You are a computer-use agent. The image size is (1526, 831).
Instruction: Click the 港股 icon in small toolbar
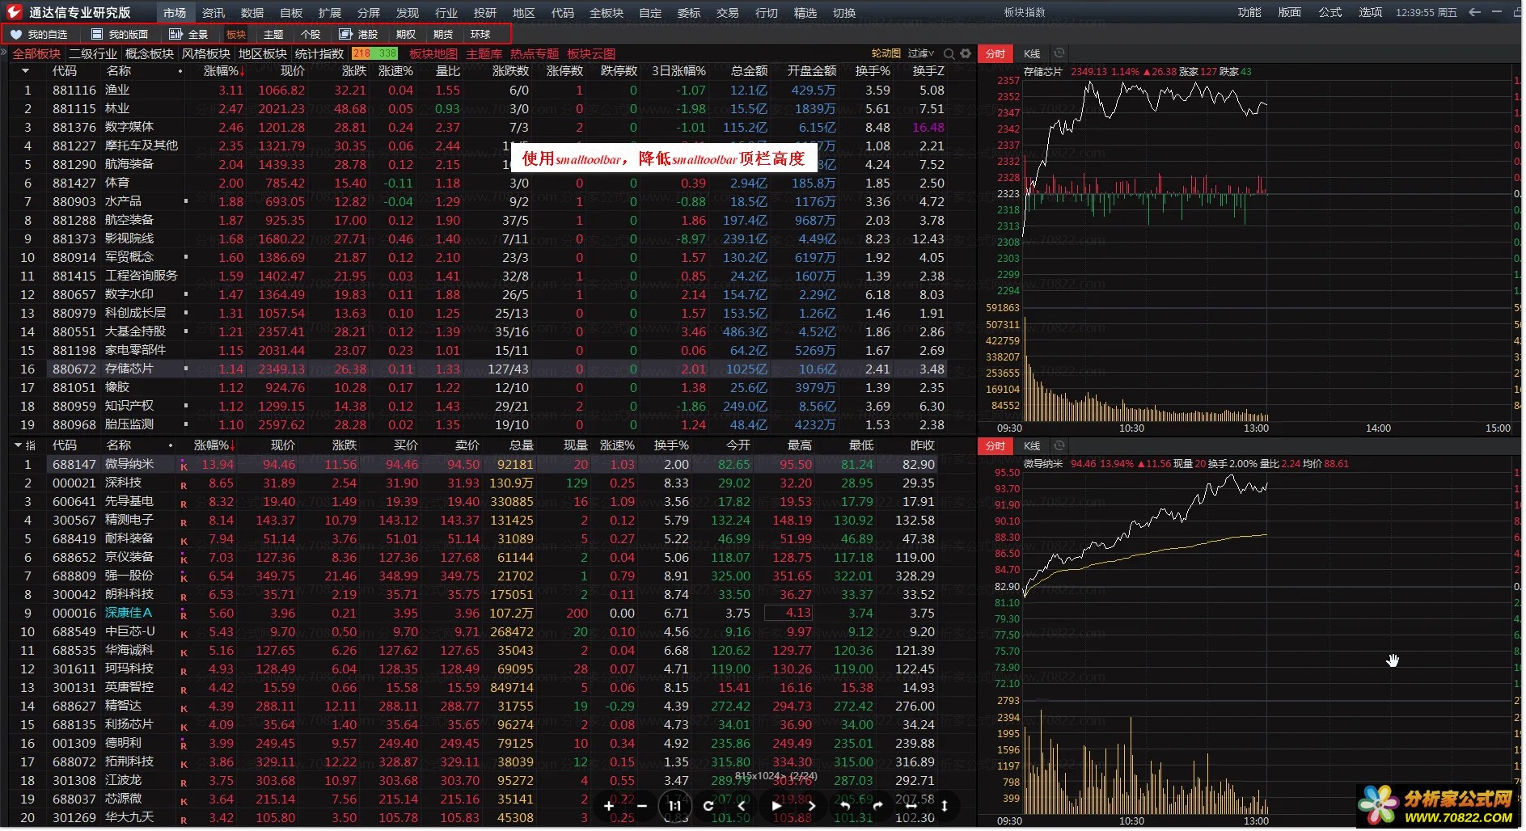pos(346,35)
